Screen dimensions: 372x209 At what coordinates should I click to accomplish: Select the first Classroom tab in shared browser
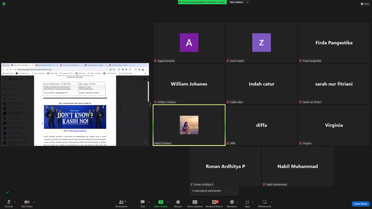22,65
